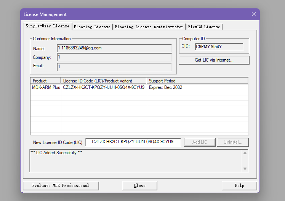Click the Get LIC via Internet button
This screenshot has height=201, width=285.
[x=214, y=60]
